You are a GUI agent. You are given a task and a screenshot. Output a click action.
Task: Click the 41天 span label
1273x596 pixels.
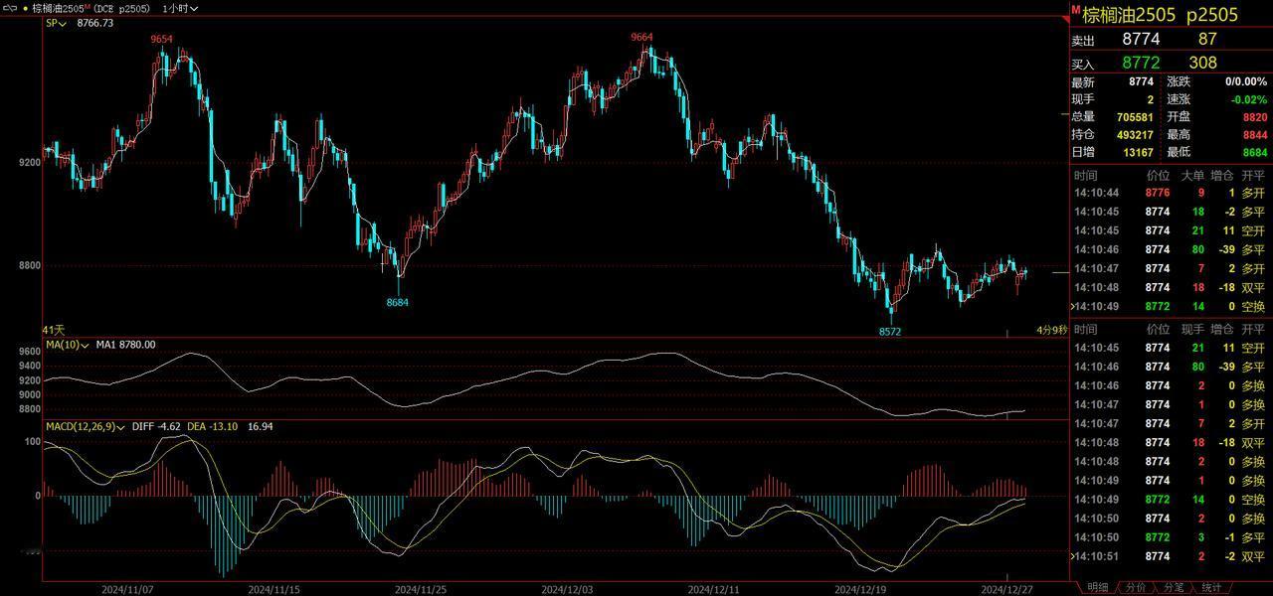[x=53, y=329]
